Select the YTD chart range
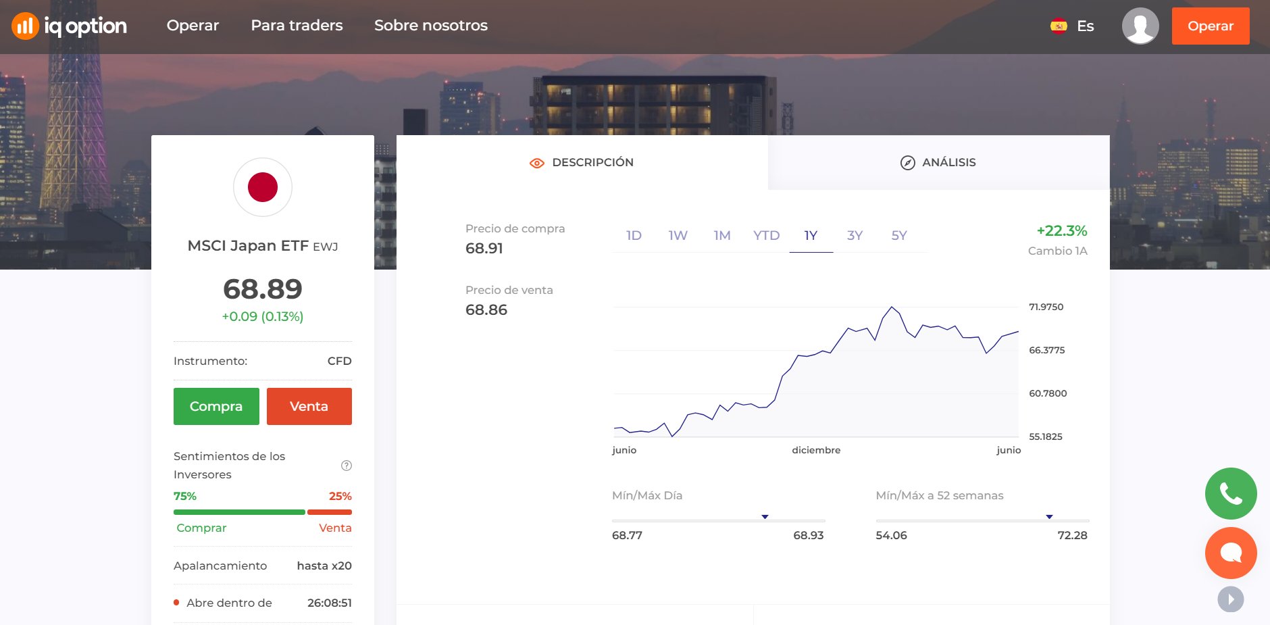Viewport: 1270px width, 625px height. coord(767,236)
